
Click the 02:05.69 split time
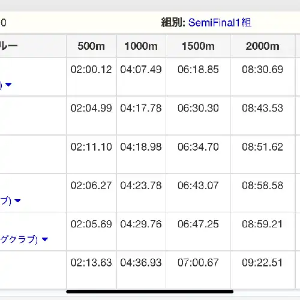pyautogui.click(x=91, y=224)
